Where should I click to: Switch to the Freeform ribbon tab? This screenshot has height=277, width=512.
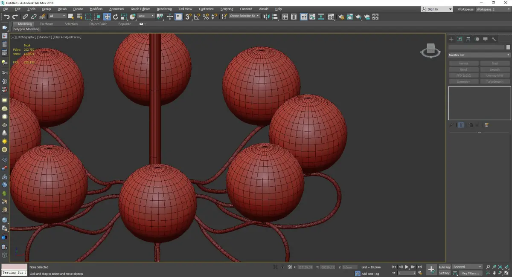47,24
